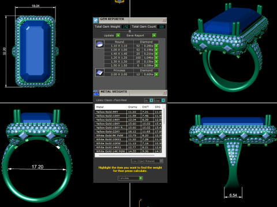Click the 18.12 grams cell
This screenshot has height=207, width=277.
pyautogui.click(x=133, y=132)
